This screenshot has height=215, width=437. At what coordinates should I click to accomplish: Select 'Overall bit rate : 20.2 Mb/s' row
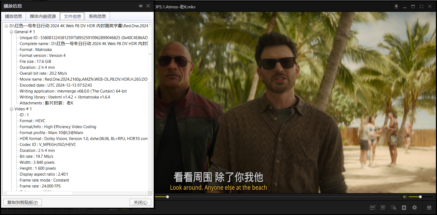pyautogui.click(x=43, y=73)
